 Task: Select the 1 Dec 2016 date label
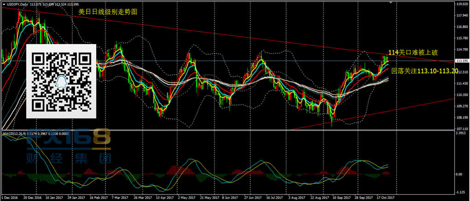(x=10, y=198)
